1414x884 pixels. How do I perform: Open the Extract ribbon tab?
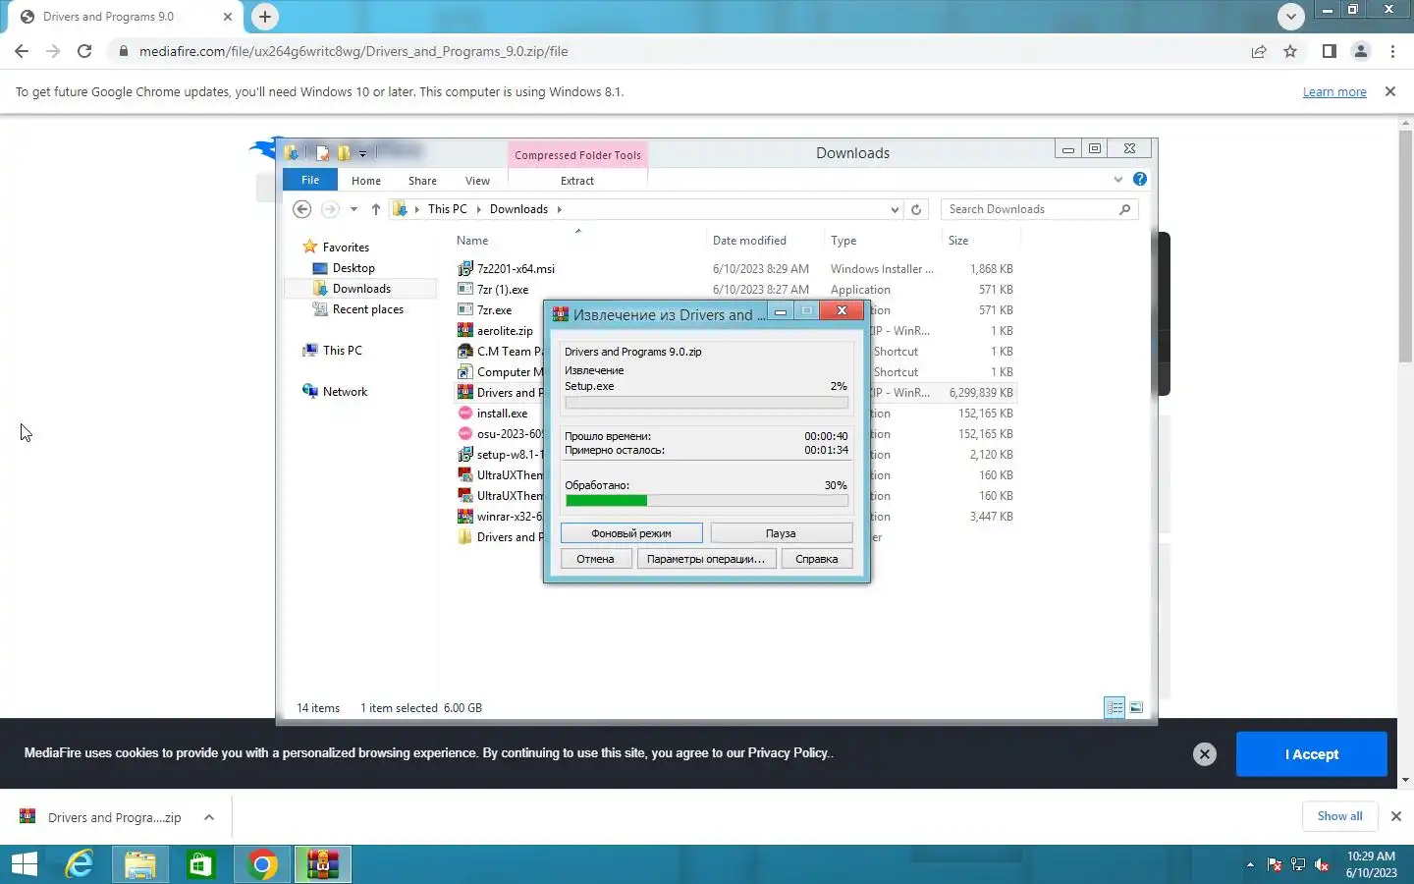click(577, 181)
